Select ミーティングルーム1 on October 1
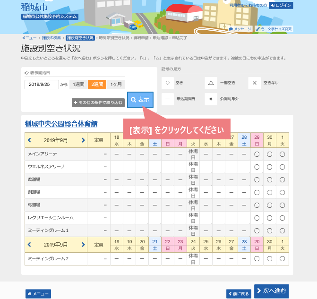 [282, 231]
